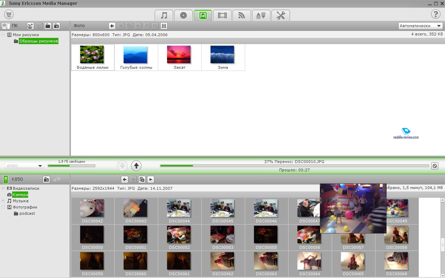
Task: Select Мои рисунки in the tree
Action: (26, 35)
